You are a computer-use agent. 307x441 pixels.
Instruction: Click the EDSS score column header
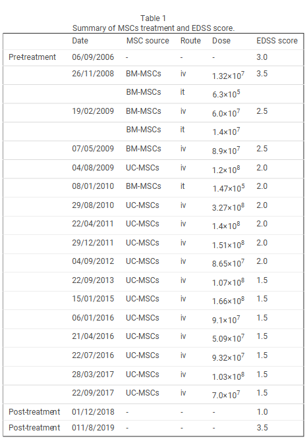[277, 41]
